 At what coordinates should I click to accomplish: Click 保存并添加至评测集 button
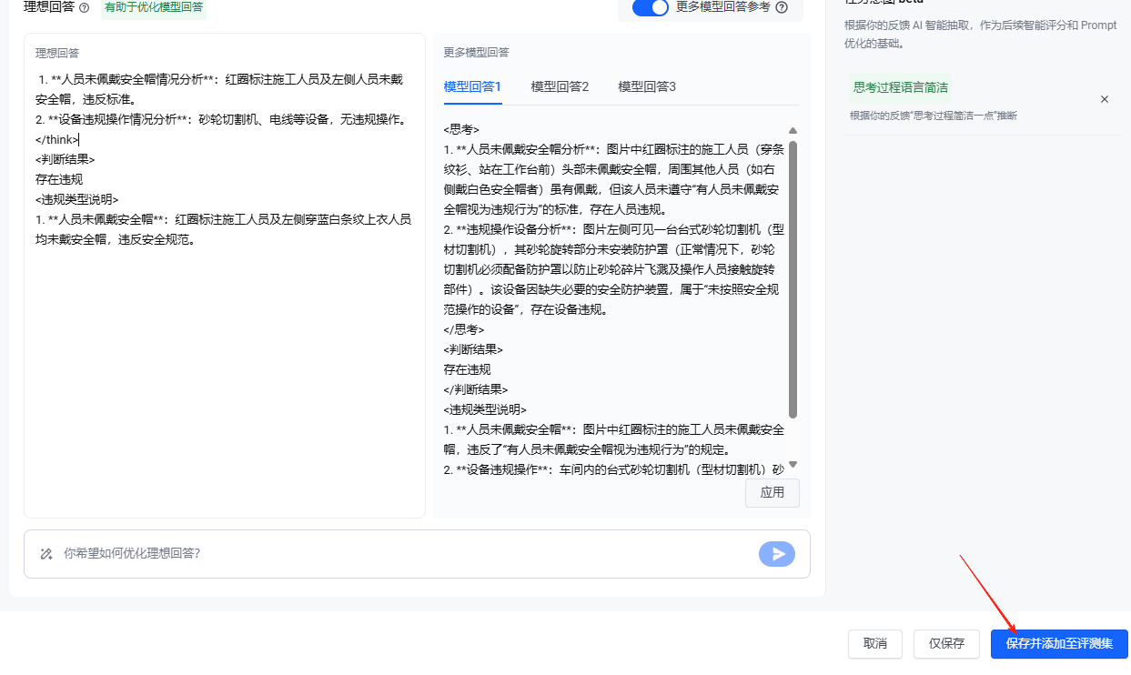[x=1059, y=643]
